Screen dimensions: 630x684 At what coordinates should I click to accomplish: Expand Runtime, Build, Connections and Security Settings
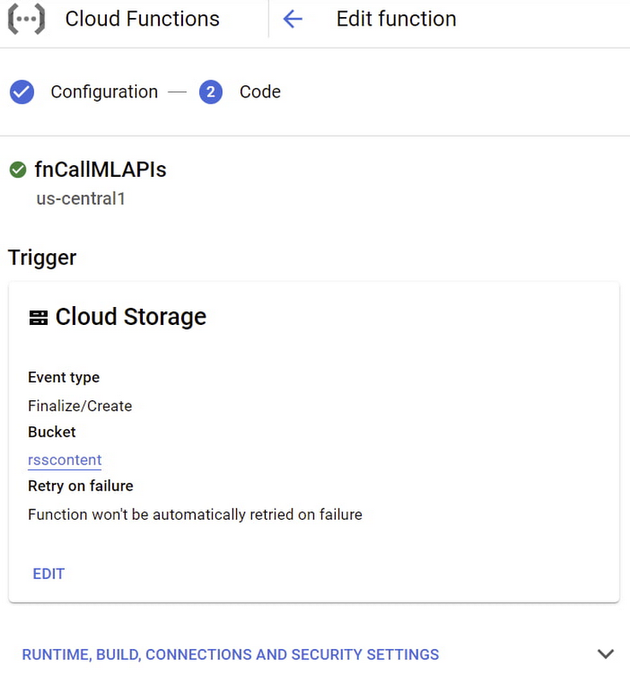click(230, 655)
